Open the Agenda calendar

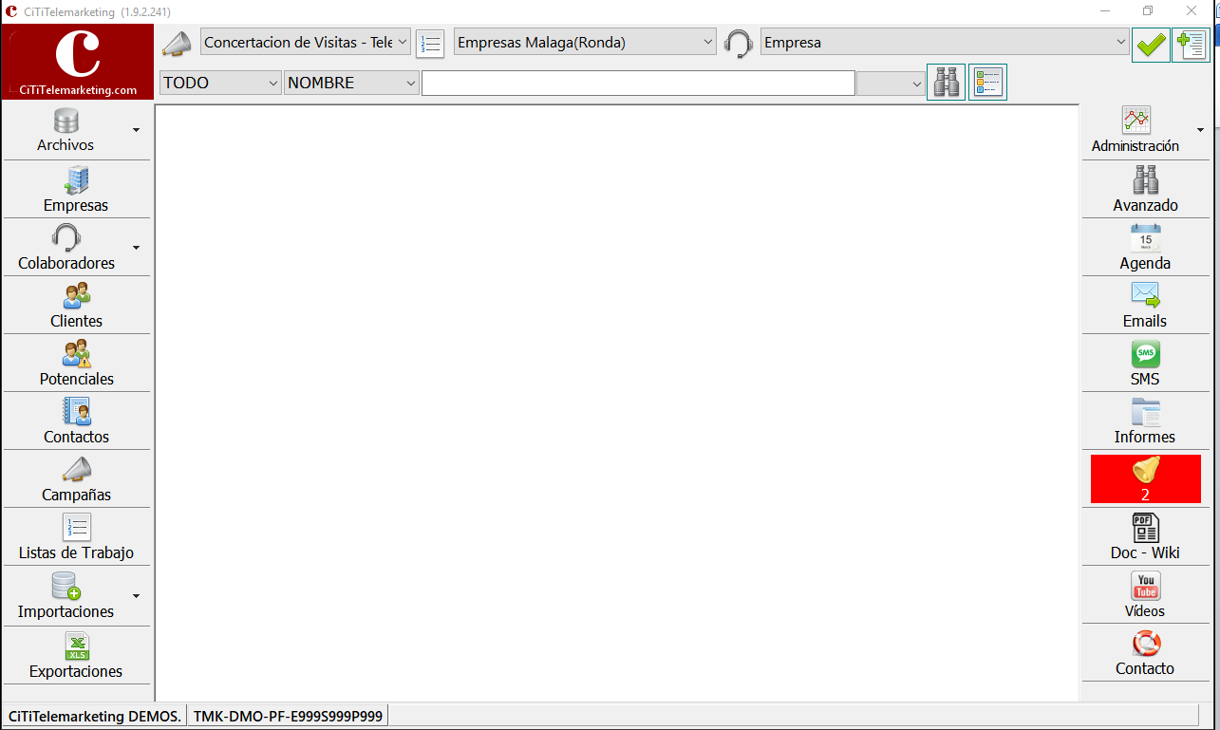(x=1145, y=247)
